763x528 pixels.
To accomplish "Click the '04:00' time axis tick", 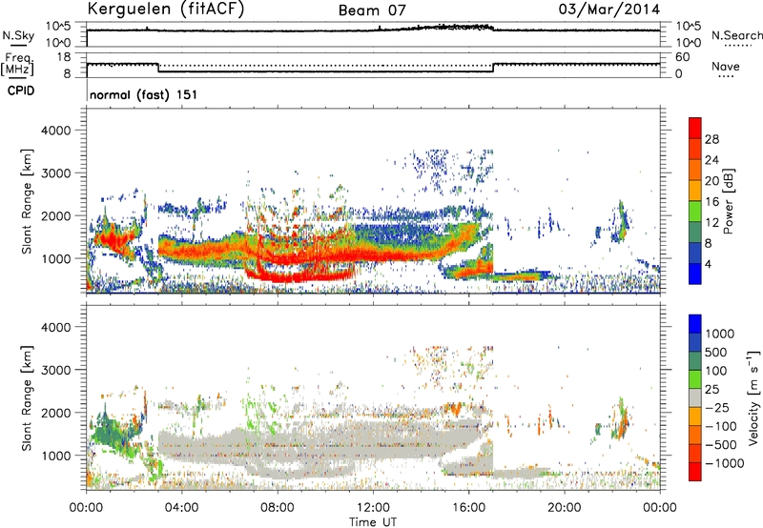I will click(x=182, y=508).
